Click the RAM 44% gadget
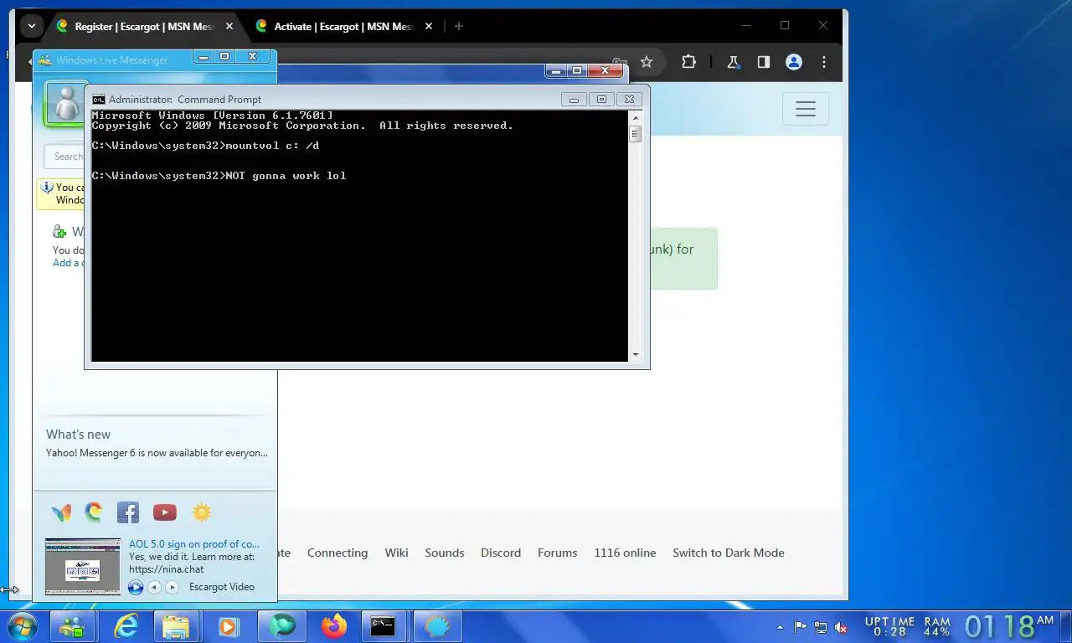Screen dimensions: 1072x643 pos(937,626)
